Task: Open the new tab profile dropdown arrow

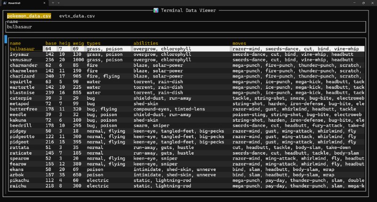Action: (58, 3)
